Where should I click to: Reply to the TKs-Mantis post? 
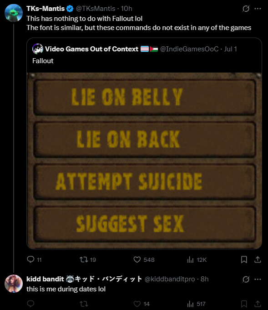pos(34,260)
